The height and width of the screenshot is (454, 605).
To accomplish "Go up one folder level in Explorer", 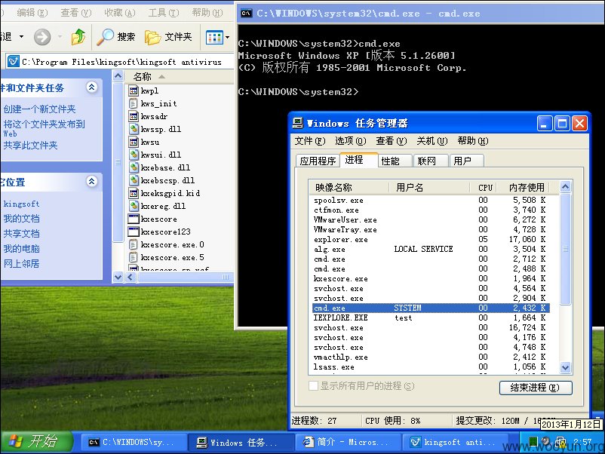I will [78, 37].
